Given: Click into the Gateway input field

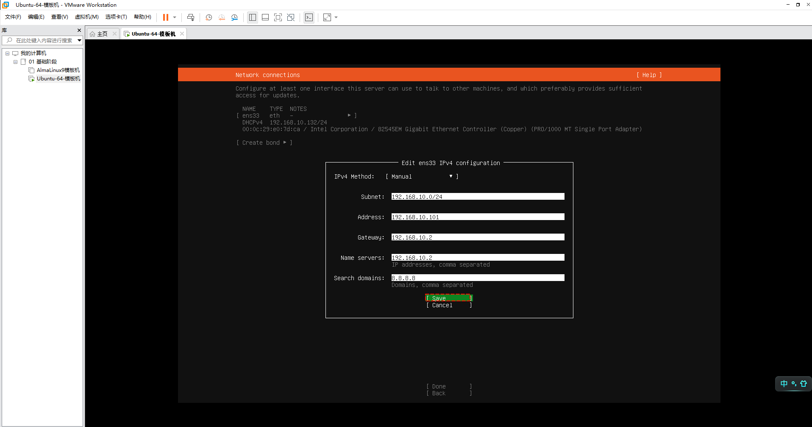Looking at the screenshot, I should point(478,237).
